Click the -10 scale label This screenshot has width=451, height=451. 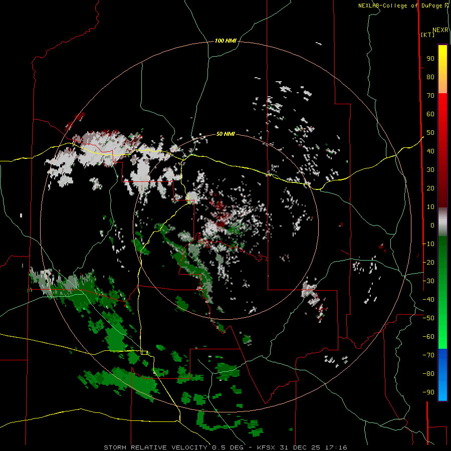428,244
